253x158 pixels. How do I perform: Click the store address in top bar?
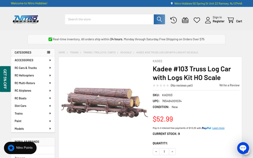(x=208, y=4)
